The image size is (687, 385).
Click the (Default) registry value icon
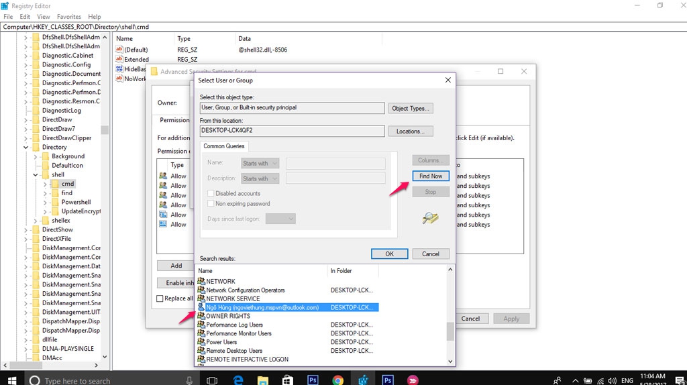coord(119,50)
